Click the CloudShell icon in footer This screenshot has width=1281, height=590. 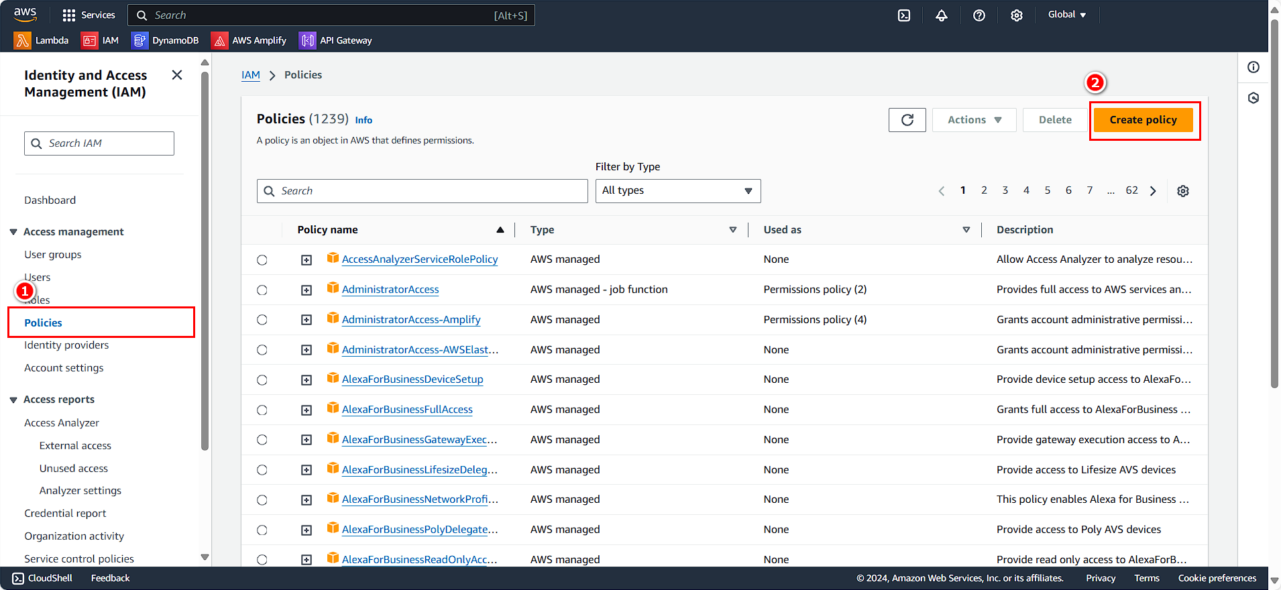[18, 578]
